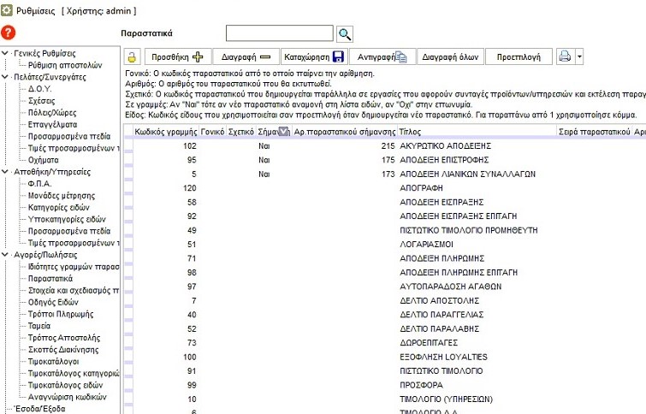This screenshot has width=646, height=414.
Task: Select Τιμοκατάλογοι tree item
Action: pos(54,362)
